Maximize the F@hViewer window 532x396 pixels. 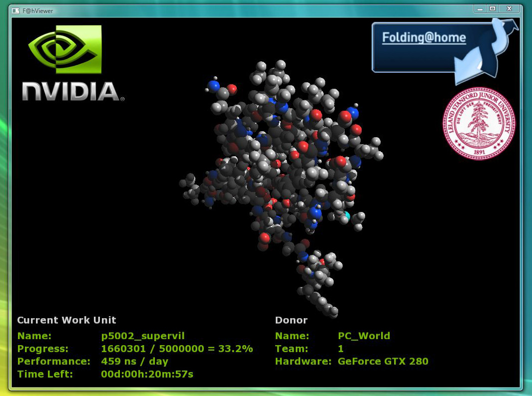[493, 9]
